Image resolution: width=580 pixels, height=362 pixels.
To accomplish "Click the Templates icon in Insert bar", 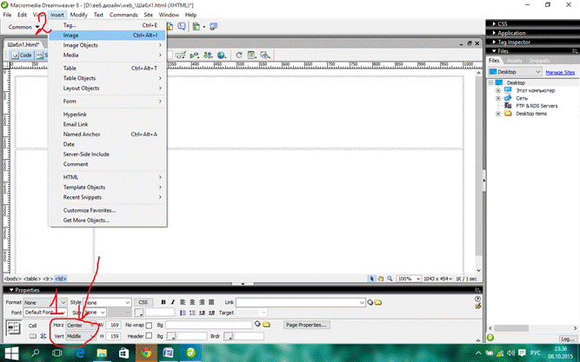I will tap(198, 27).
